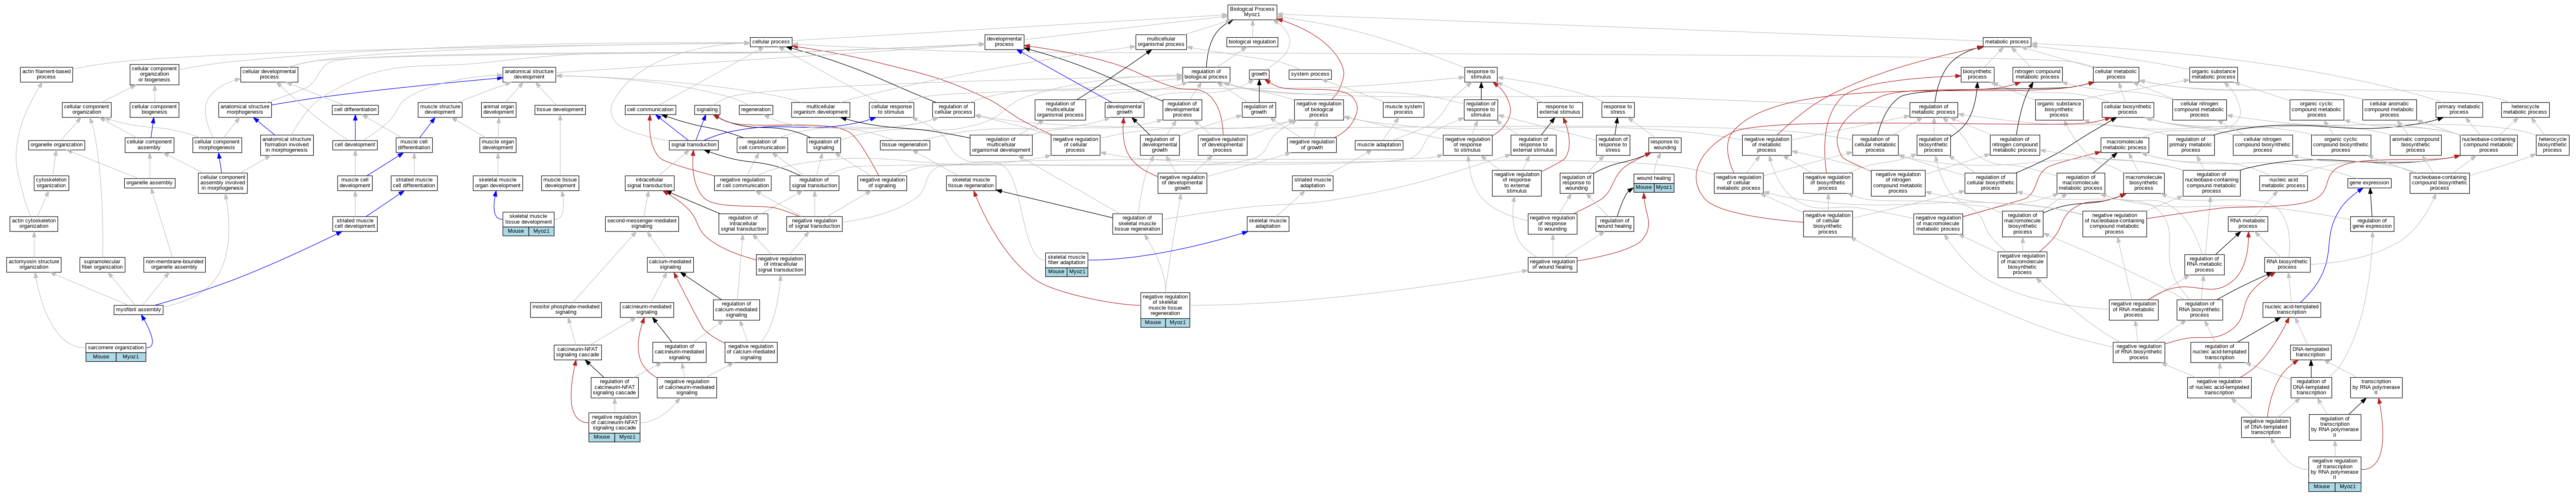2576x496 pixels.
Task: Click the 'intracellular signal transduction' node
Action: 650,183
